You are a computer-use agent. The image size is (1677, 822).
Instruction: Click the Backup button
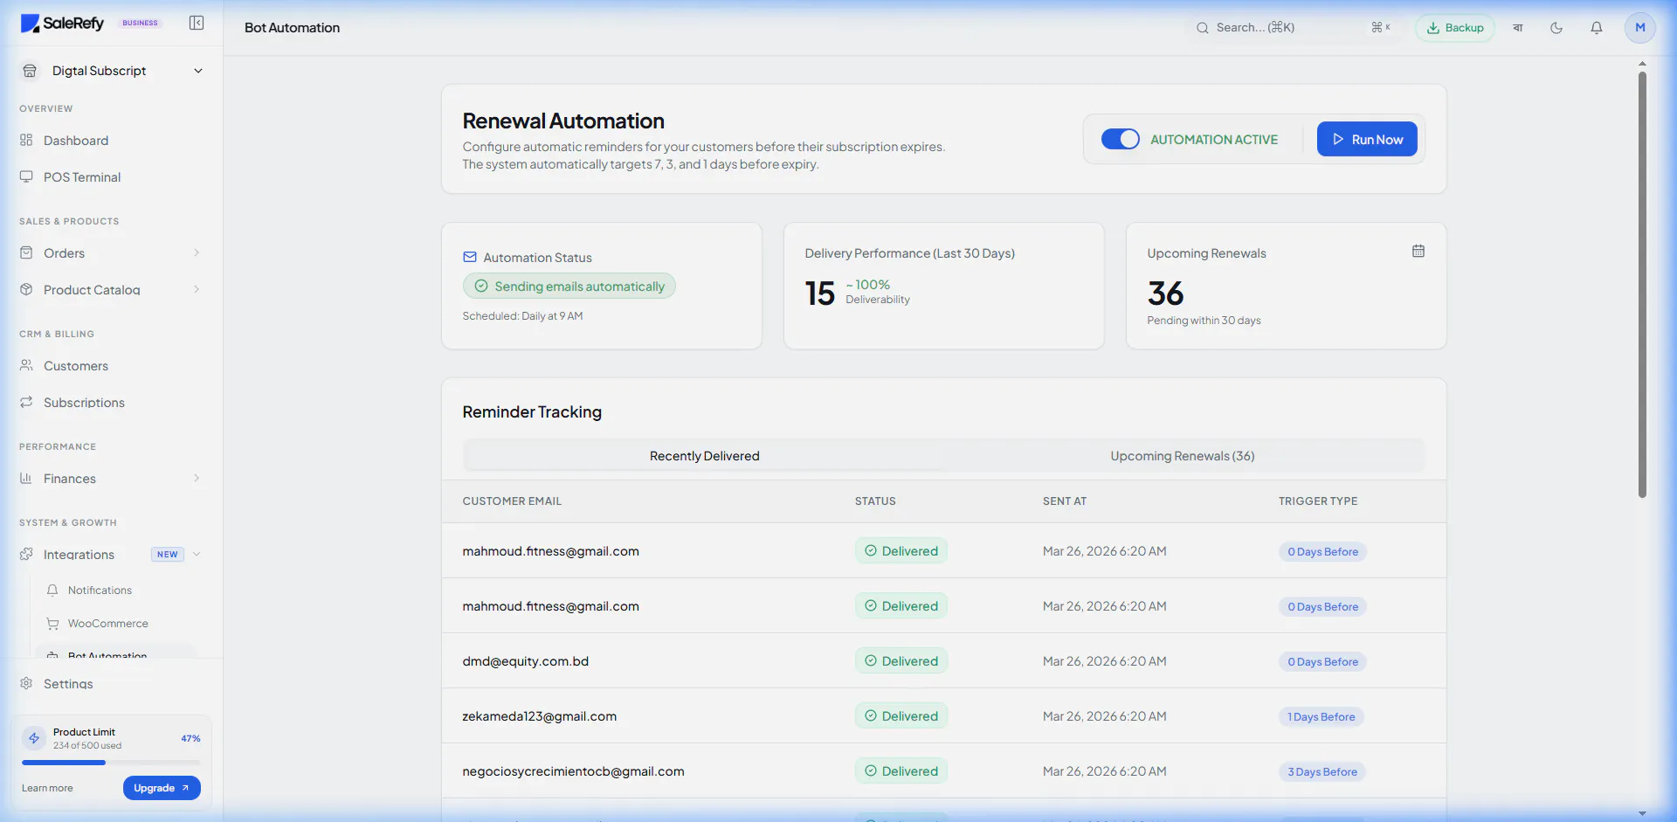[1455, 28]
